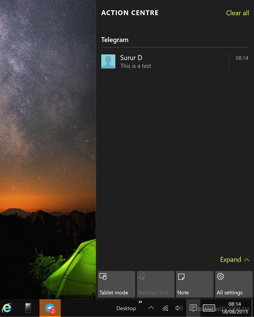Image resolution: width=254 pixels, height=317 pixels.
Task: Expand the Desktop toolbar double chevron
Action: [x=140, y=302]
